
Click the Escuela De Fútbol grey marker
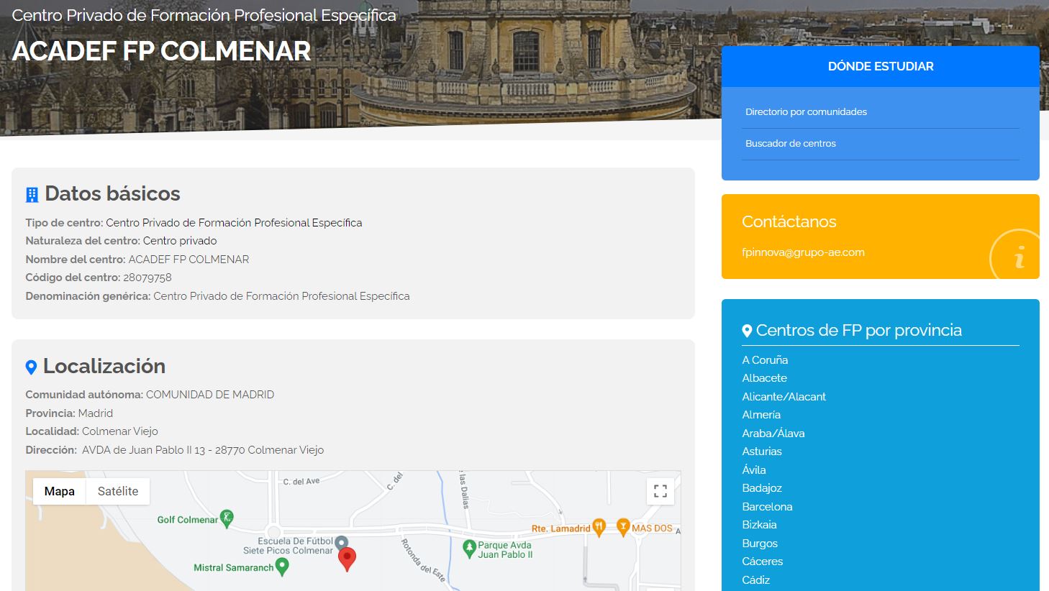point(342,542)
